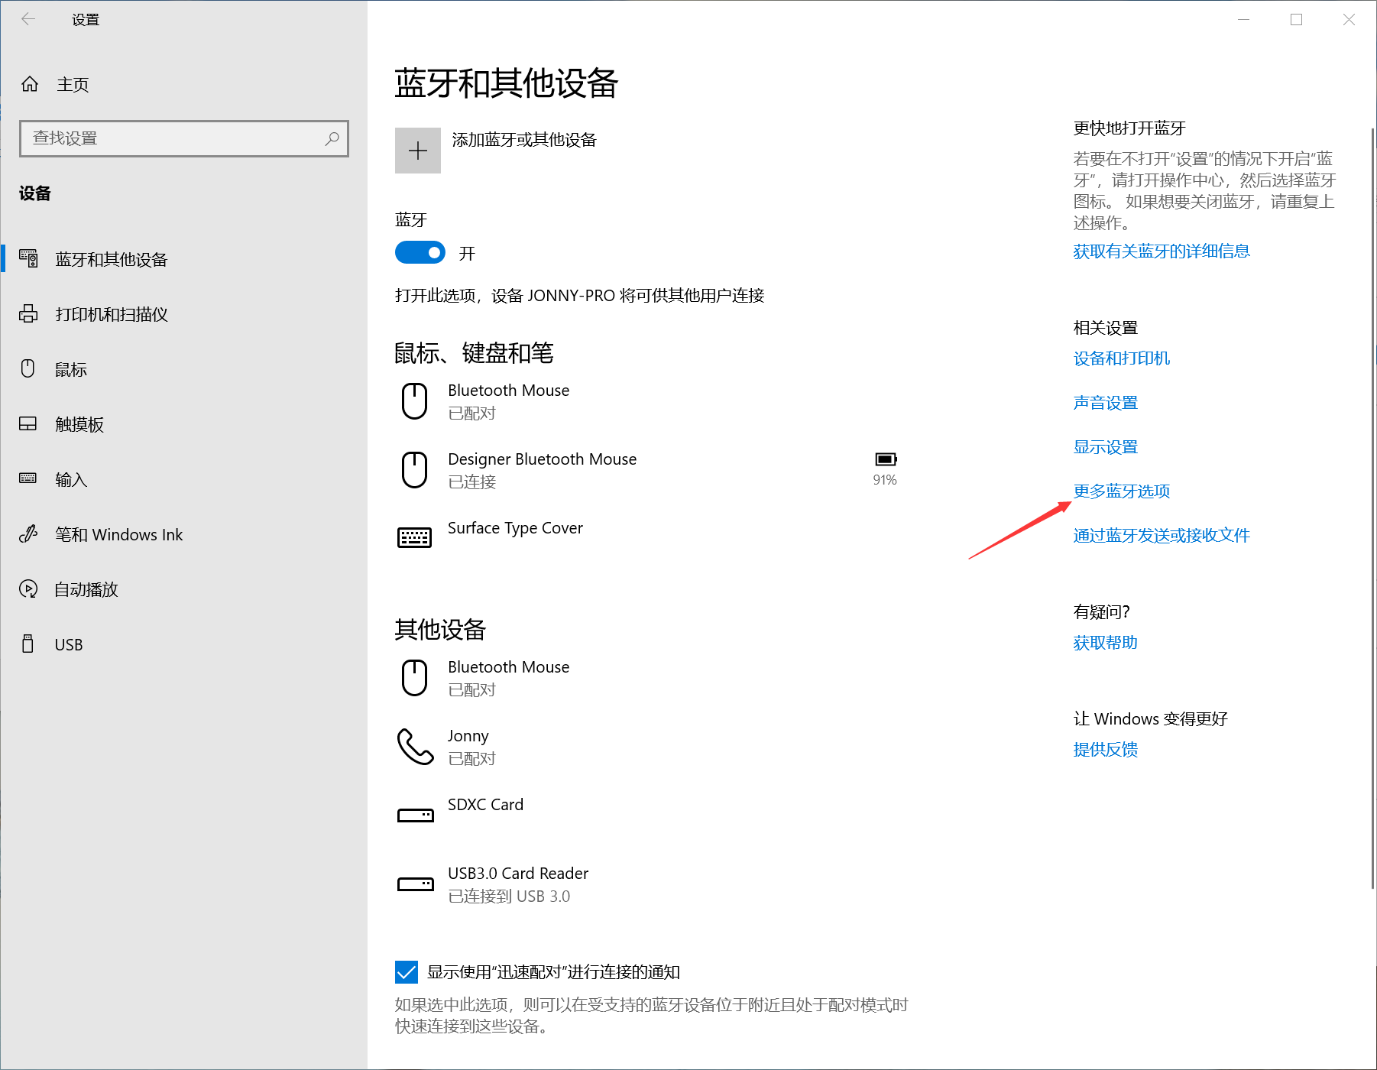Uncheck the 迅速配对 notification checkbox
Viewport: 1377px width, 1070px height.
[x=407, y=972]
